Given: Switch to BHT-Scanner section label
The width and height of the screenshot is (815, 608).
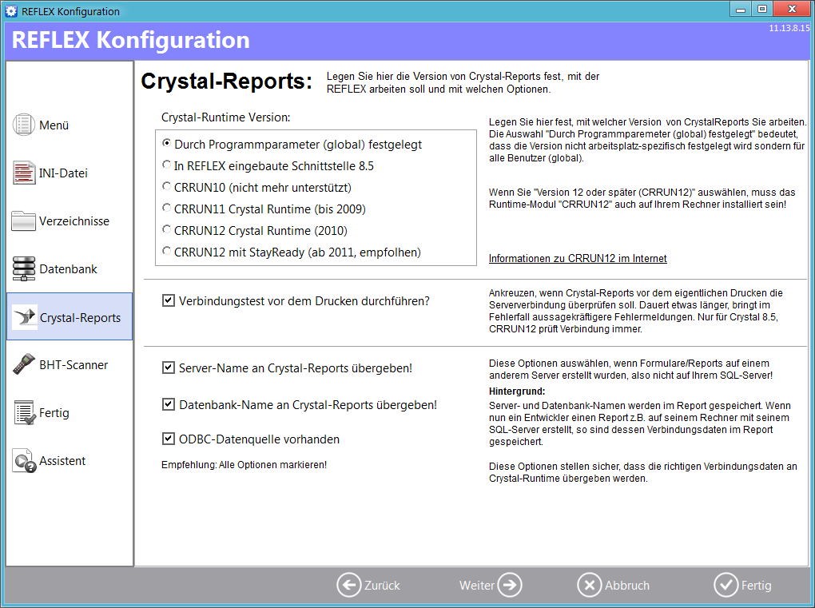Looking at the screenshot, I should (74, 365).
